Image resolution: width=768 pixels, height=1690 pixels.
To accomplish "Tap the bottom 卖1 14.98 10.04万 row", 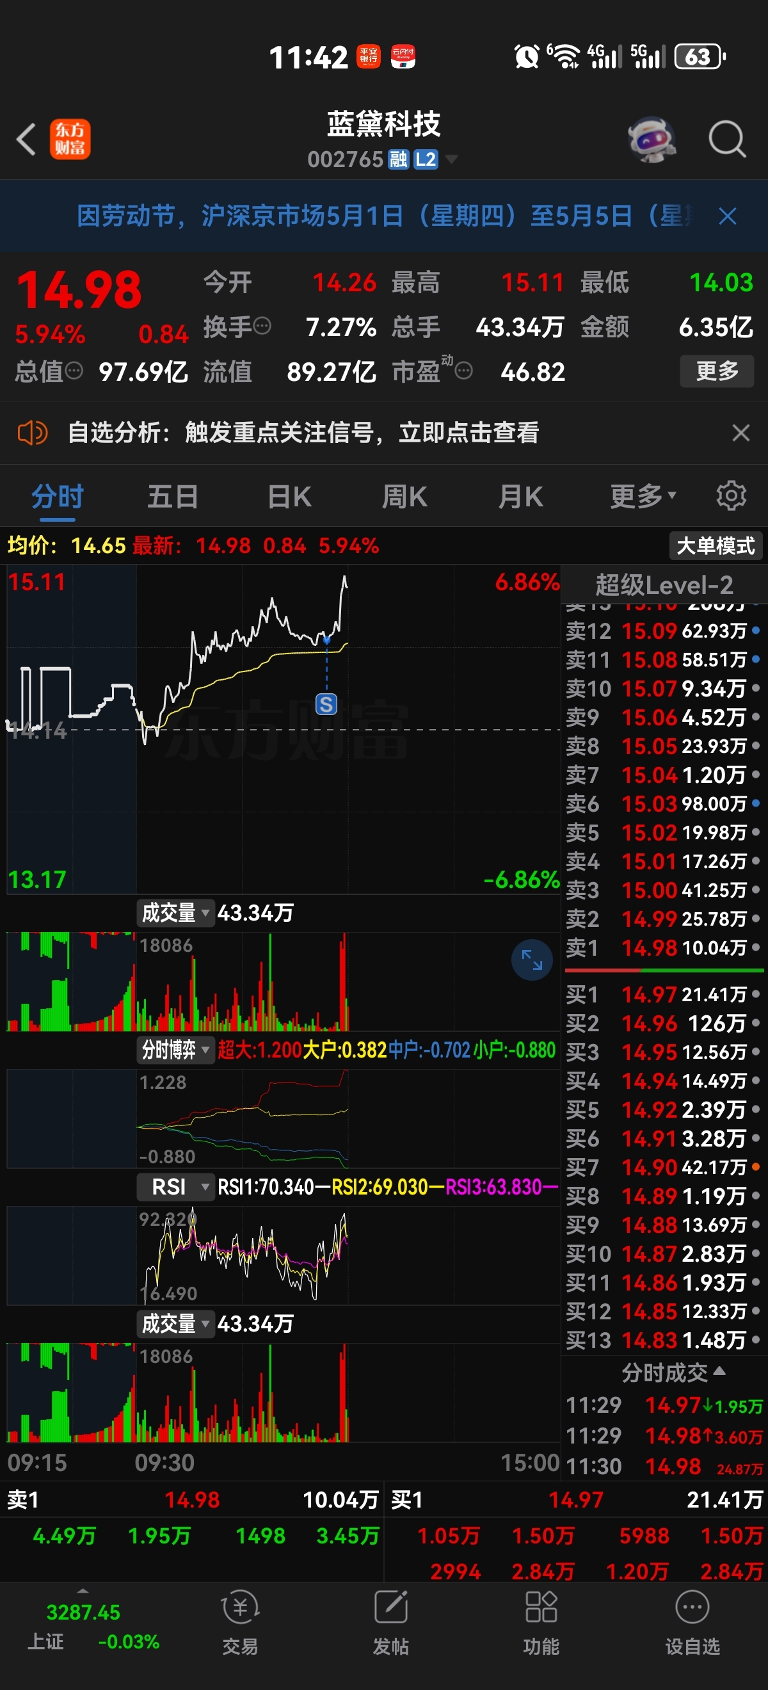I will (192, 1500).
